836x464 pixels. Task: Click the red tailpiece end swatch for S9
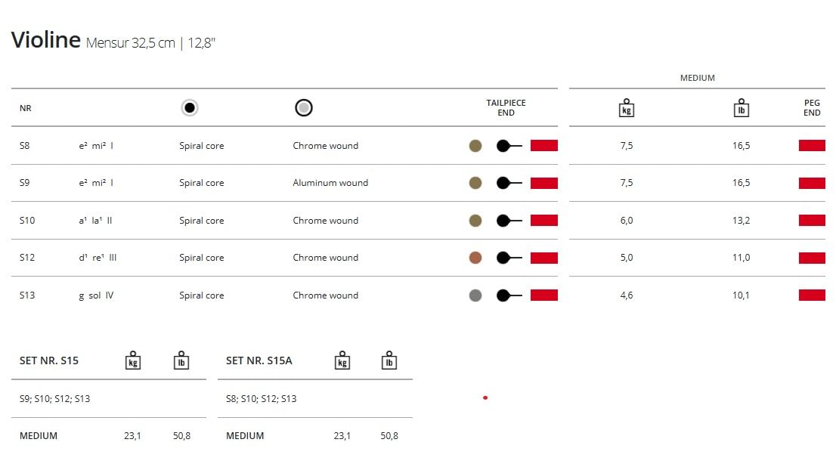544,183
